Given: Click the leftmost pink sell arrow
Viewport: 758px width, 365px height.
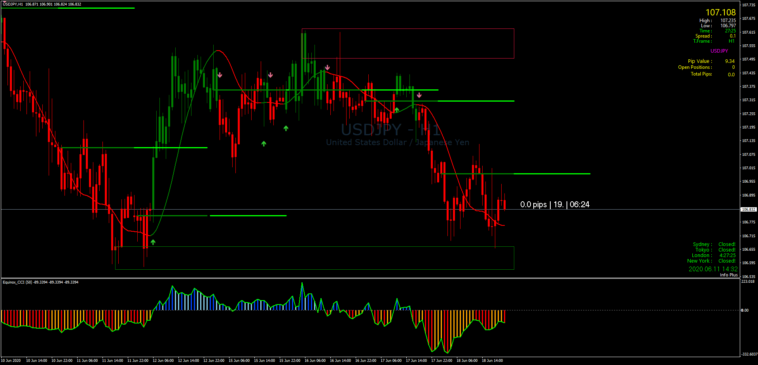Looking at the screenshot, I should tap(220, 75).
